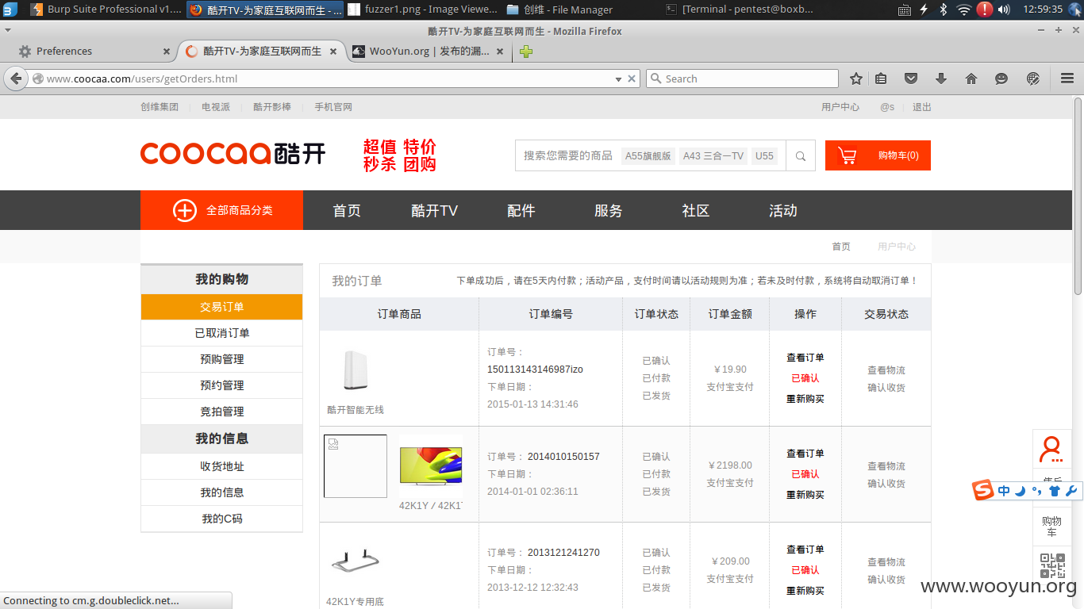Click the 42K1Y专用底 stand thumbnail

(355, 560)
